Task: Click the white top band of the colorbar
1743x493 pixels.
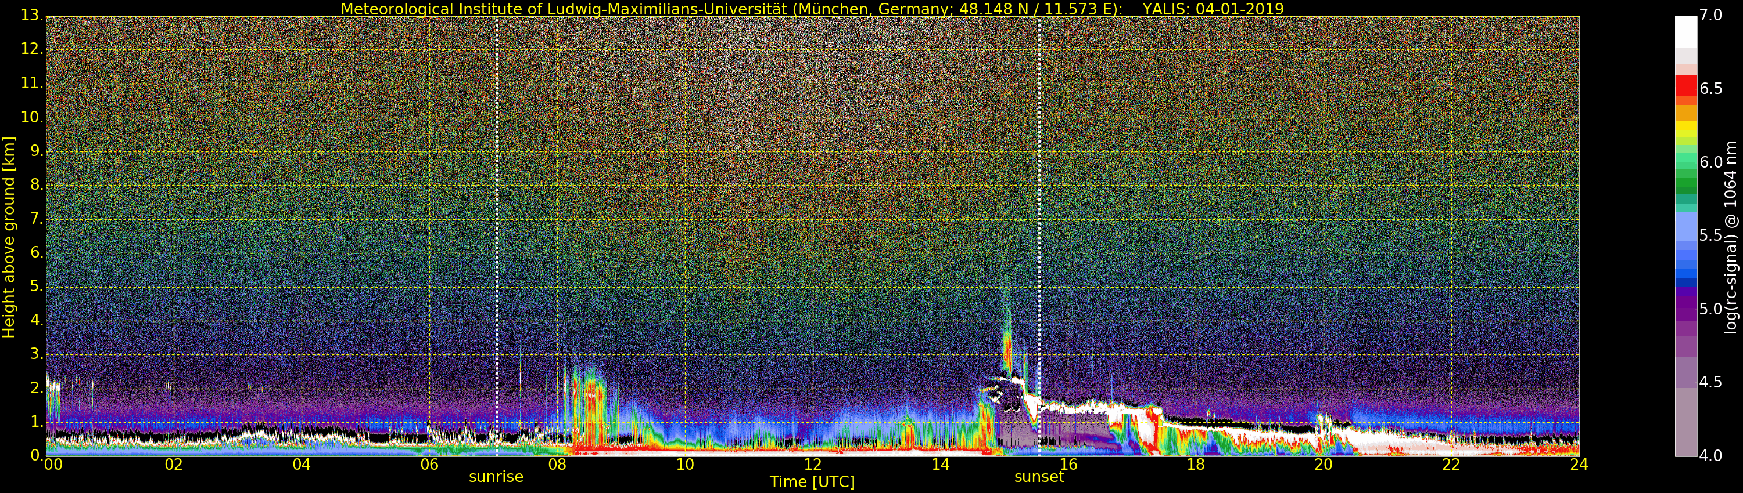Action: tap(1686, 32)
